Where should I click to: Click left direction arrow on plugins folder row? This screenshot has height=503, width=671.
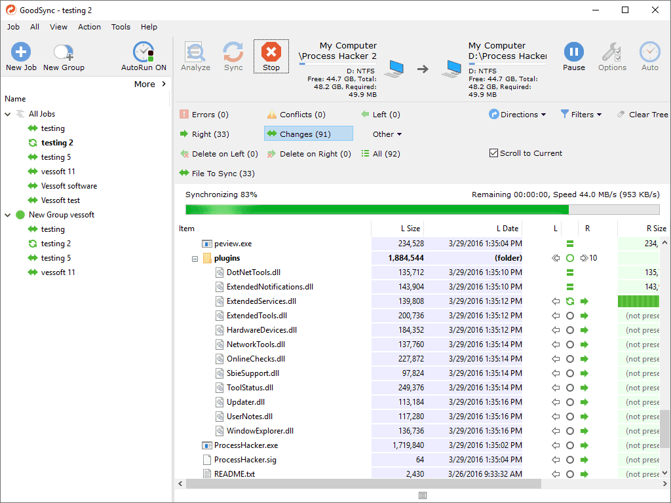click(x=556, y=258)
